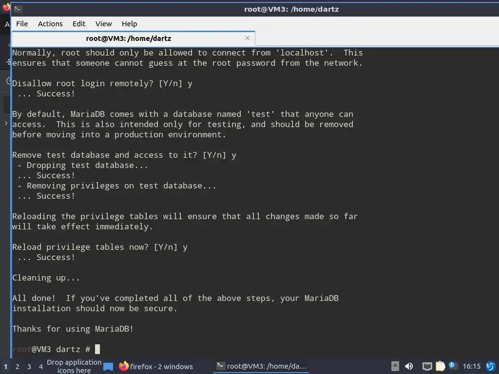This screenshot has height=374, width=499.
Task: Switch to workspace 4
Action: pos(41,367)
